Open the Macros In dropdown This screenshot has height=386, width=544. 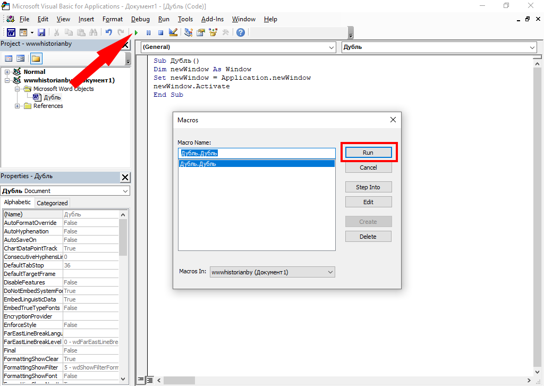273,272
